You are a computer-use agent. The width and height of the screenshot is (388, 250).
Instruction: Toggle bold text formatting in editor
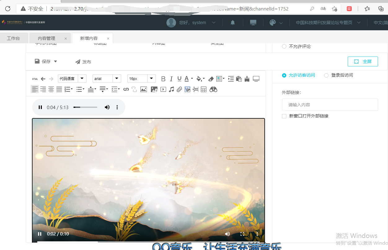tap(163, 79)
